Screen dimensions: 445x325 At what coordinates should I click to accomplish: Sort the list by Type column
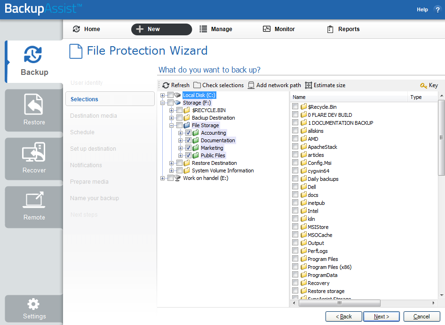(422, 97)
